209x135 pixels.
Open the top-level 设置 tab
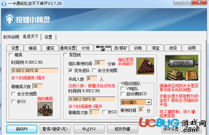(48, 37)
